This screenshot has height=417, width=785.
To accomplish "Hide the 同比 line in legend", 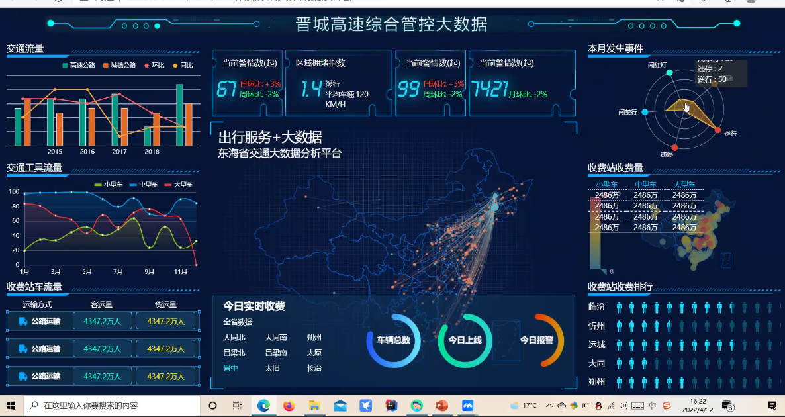I will (x=183, y=66).
